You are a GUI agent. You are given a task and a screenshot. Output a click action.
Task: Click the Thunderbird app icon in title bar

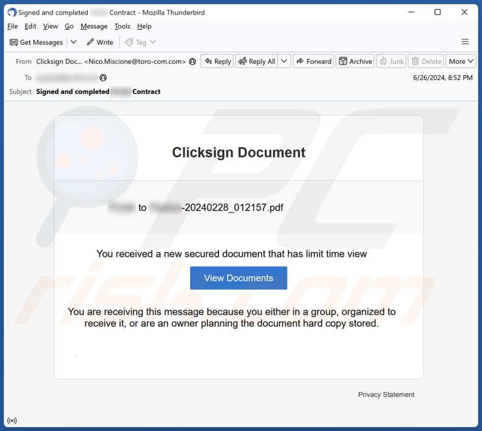coord(12,12)
